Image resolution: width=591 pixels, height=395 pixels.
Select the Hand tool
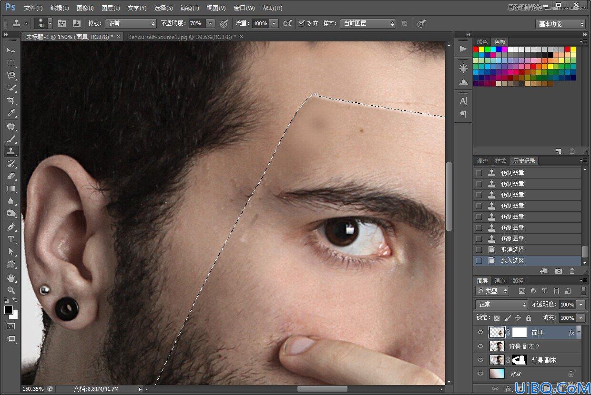coord(11,277)
